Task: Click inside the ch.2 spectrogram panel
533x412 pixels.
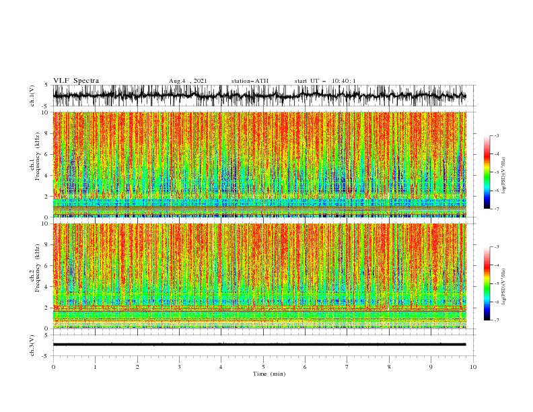Action: point(260,276)
